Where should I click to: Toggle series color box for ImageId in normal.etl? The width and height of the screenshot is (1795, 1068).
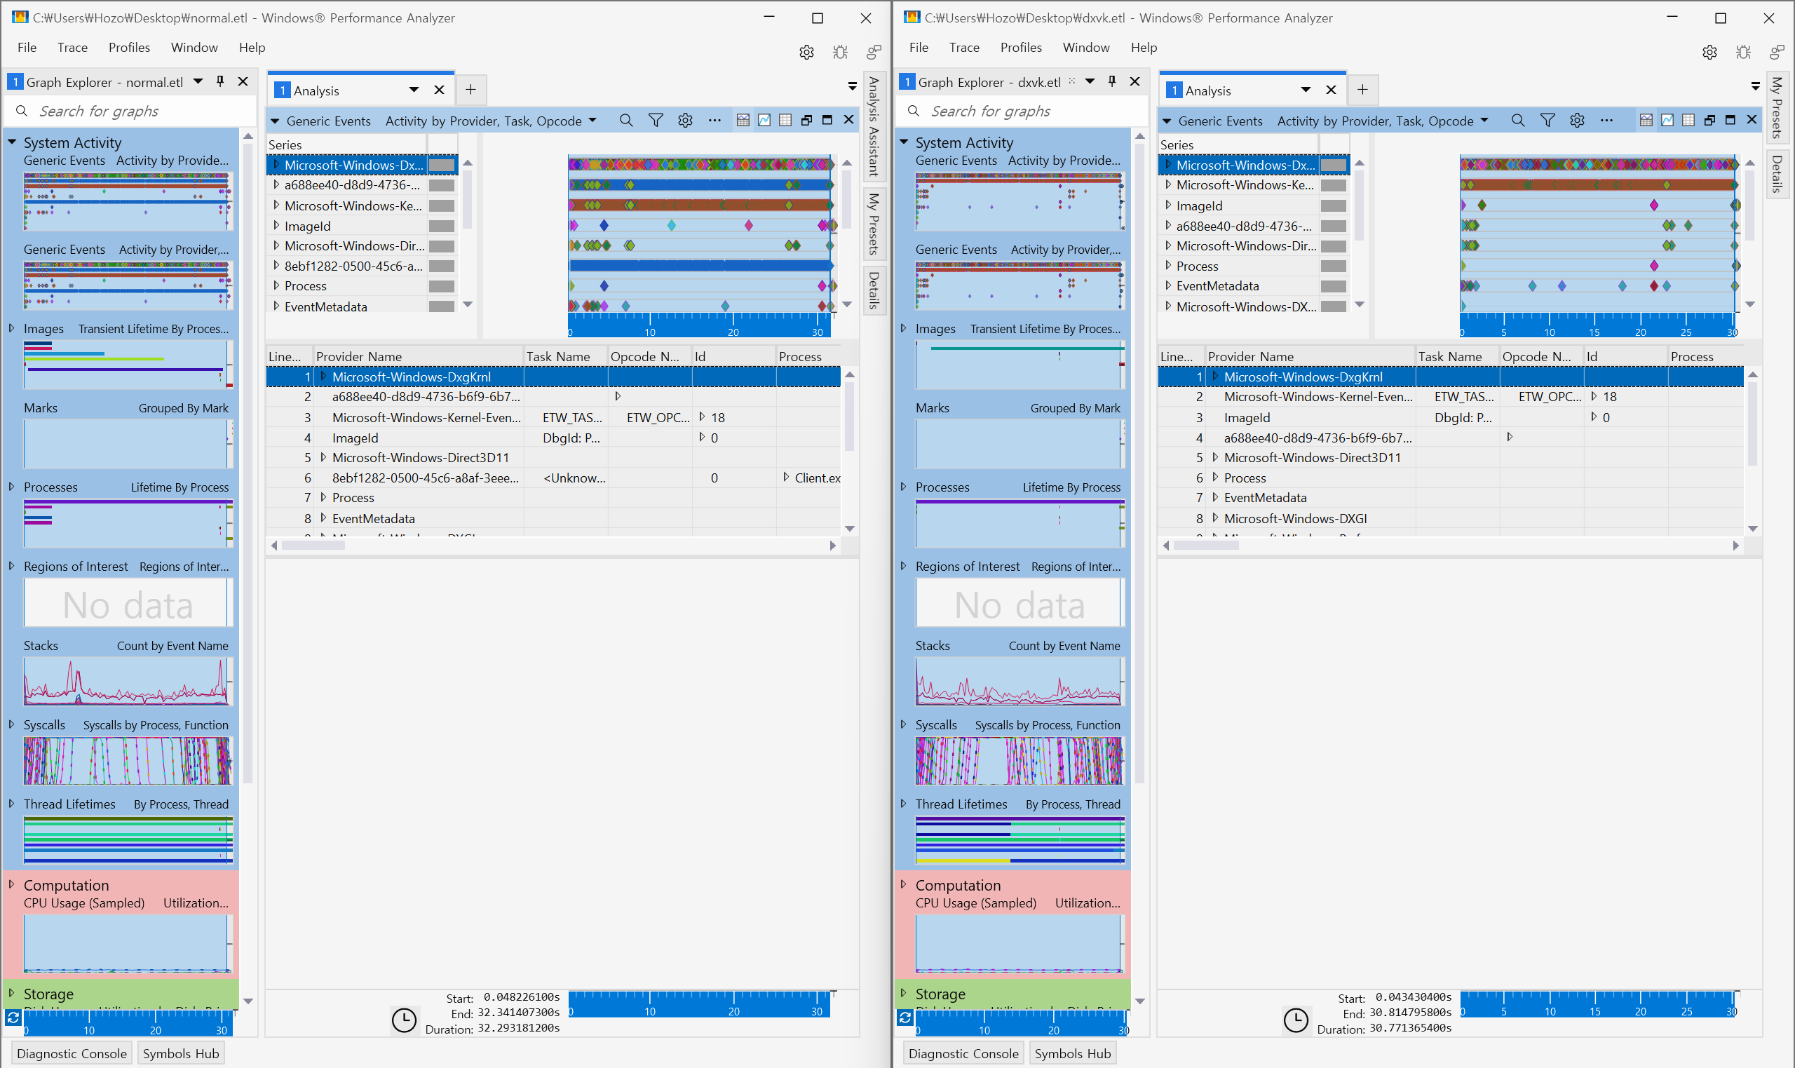[441, 226]
